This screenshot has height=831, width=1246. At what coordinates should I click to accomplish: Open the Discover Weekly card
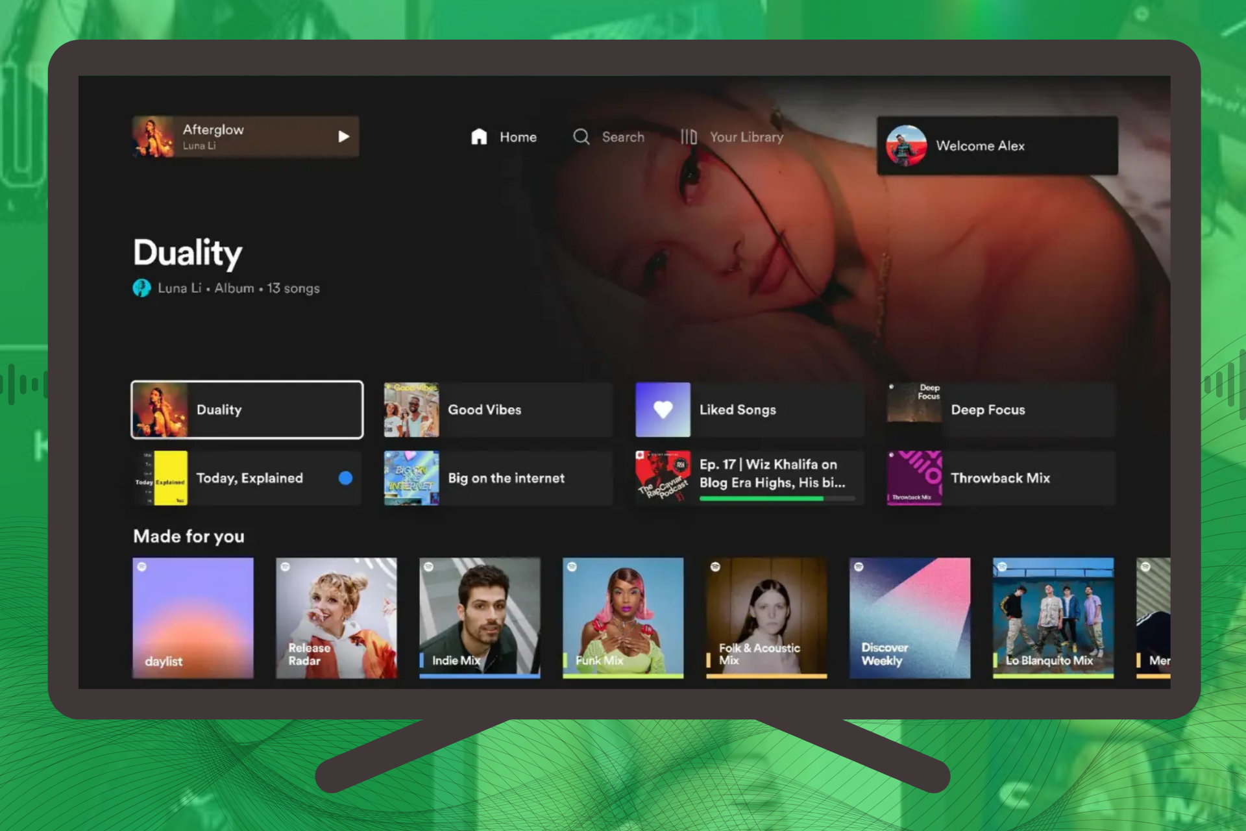[910, 618]
